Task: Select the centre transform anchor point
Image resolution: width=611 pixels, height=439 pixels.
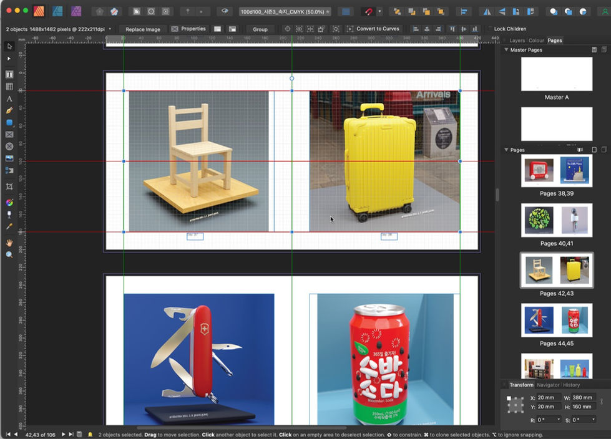Action: (x=516, y=405)
